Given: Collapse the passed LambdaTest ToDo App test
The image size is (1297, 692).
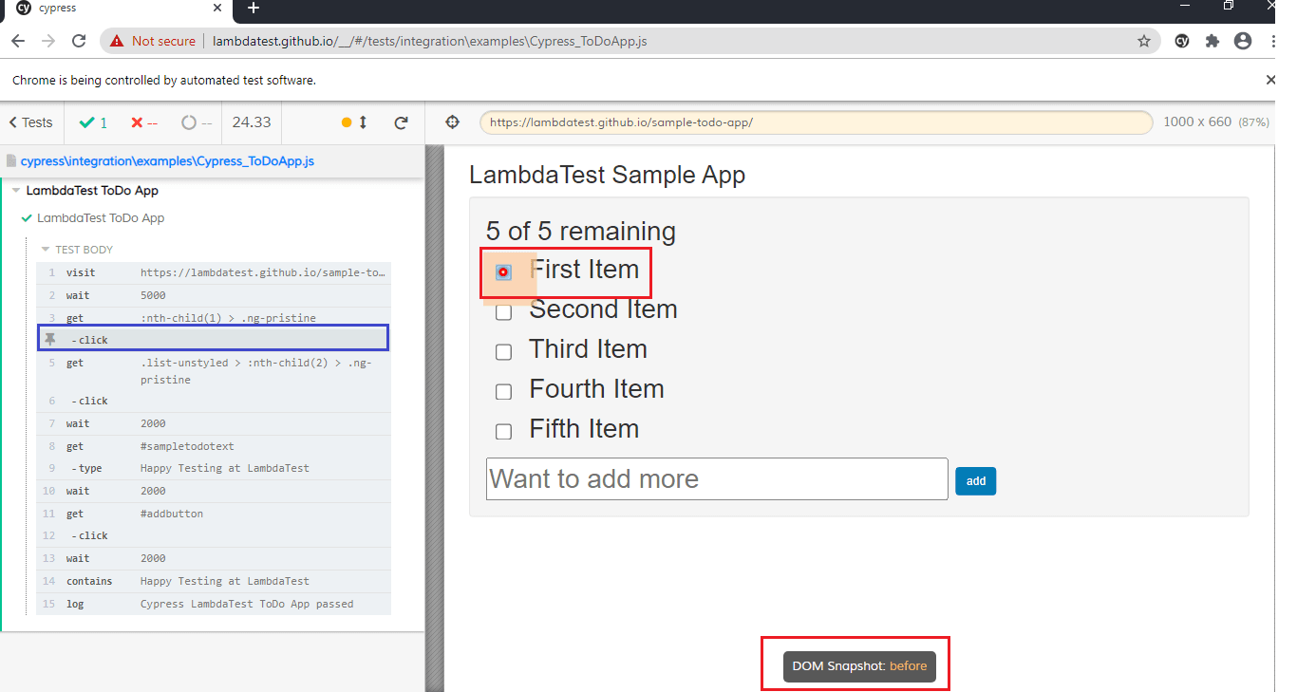Looking at the screenshot, I should [x=100, y=218].
